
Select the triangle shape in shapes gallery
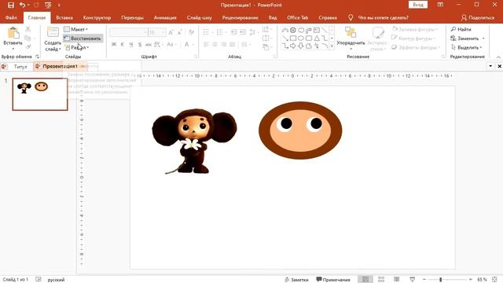[317, 39]
